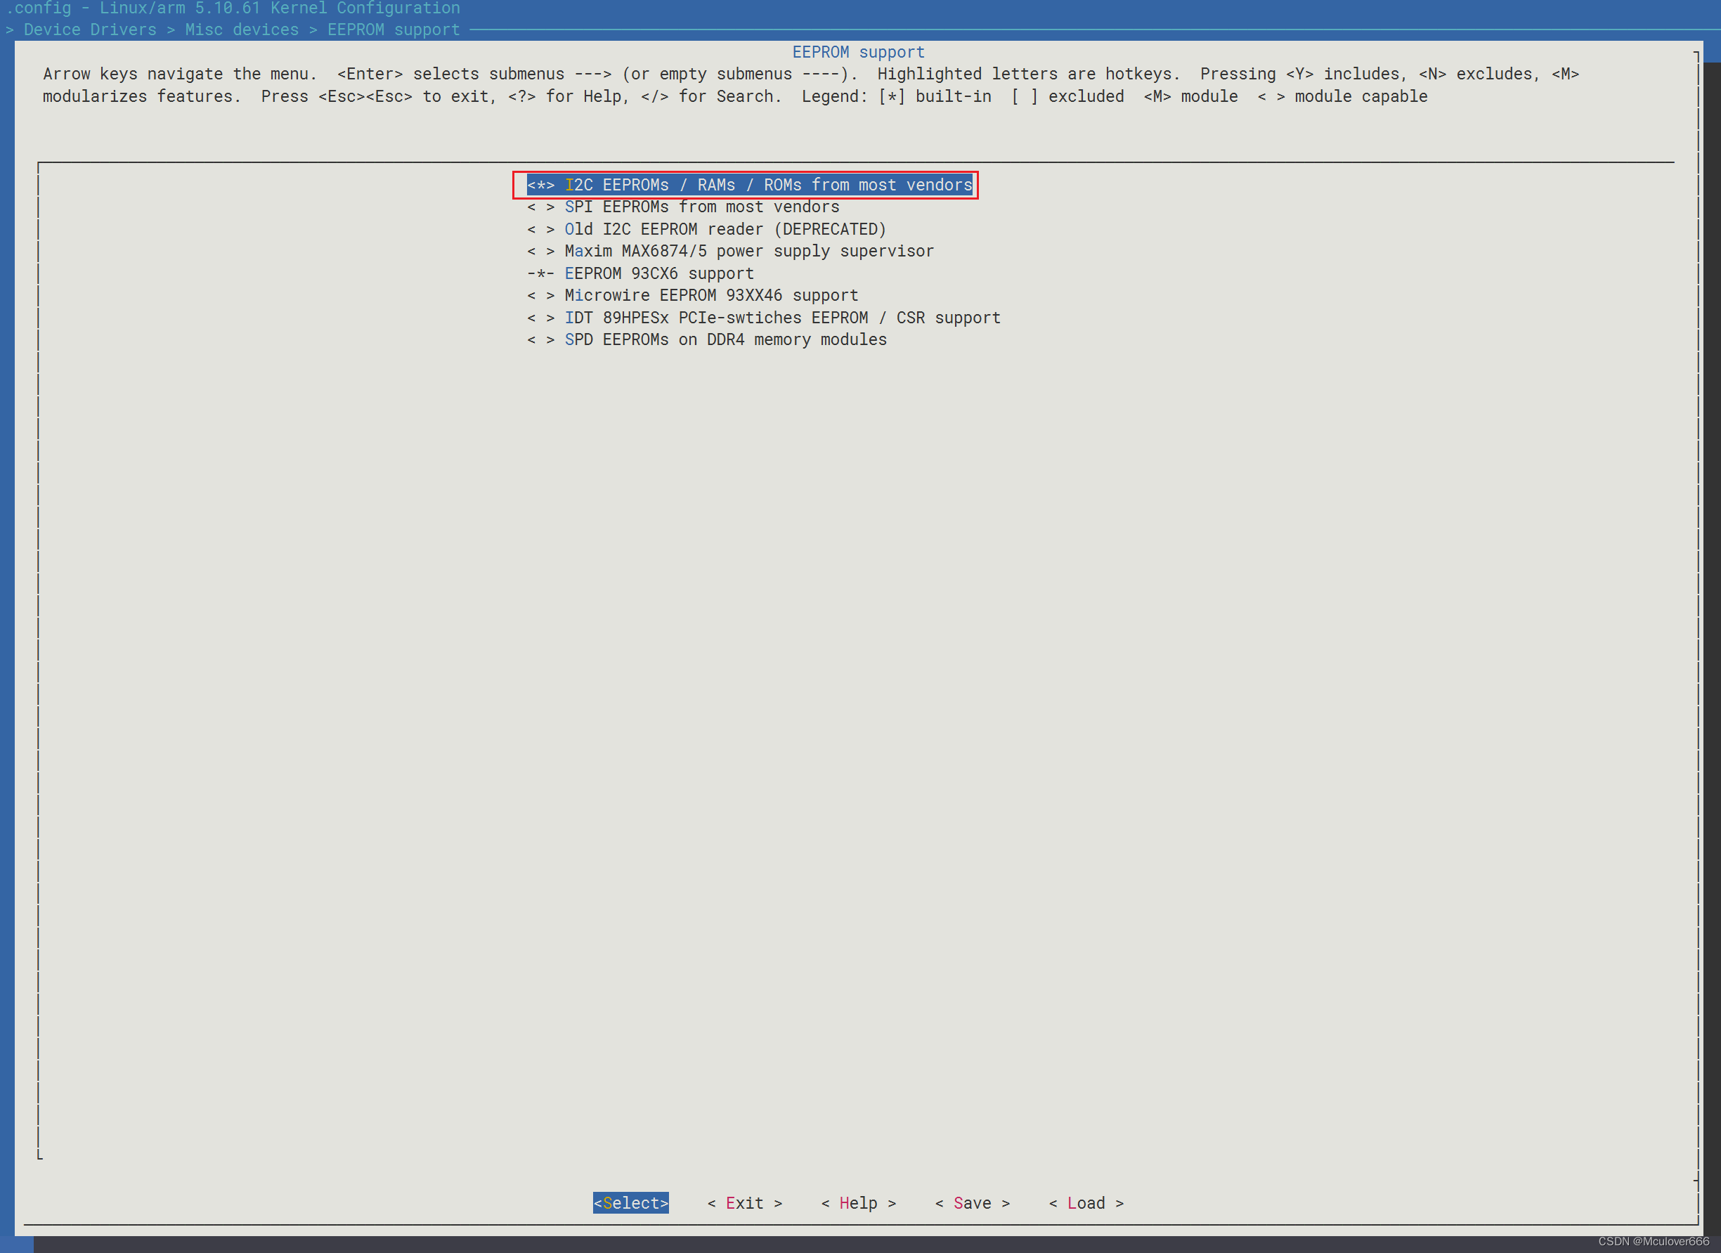Click the Exit button
Image resolution: width=1721 pixels, height=1253 pixels.
(x=744, y=1203)
